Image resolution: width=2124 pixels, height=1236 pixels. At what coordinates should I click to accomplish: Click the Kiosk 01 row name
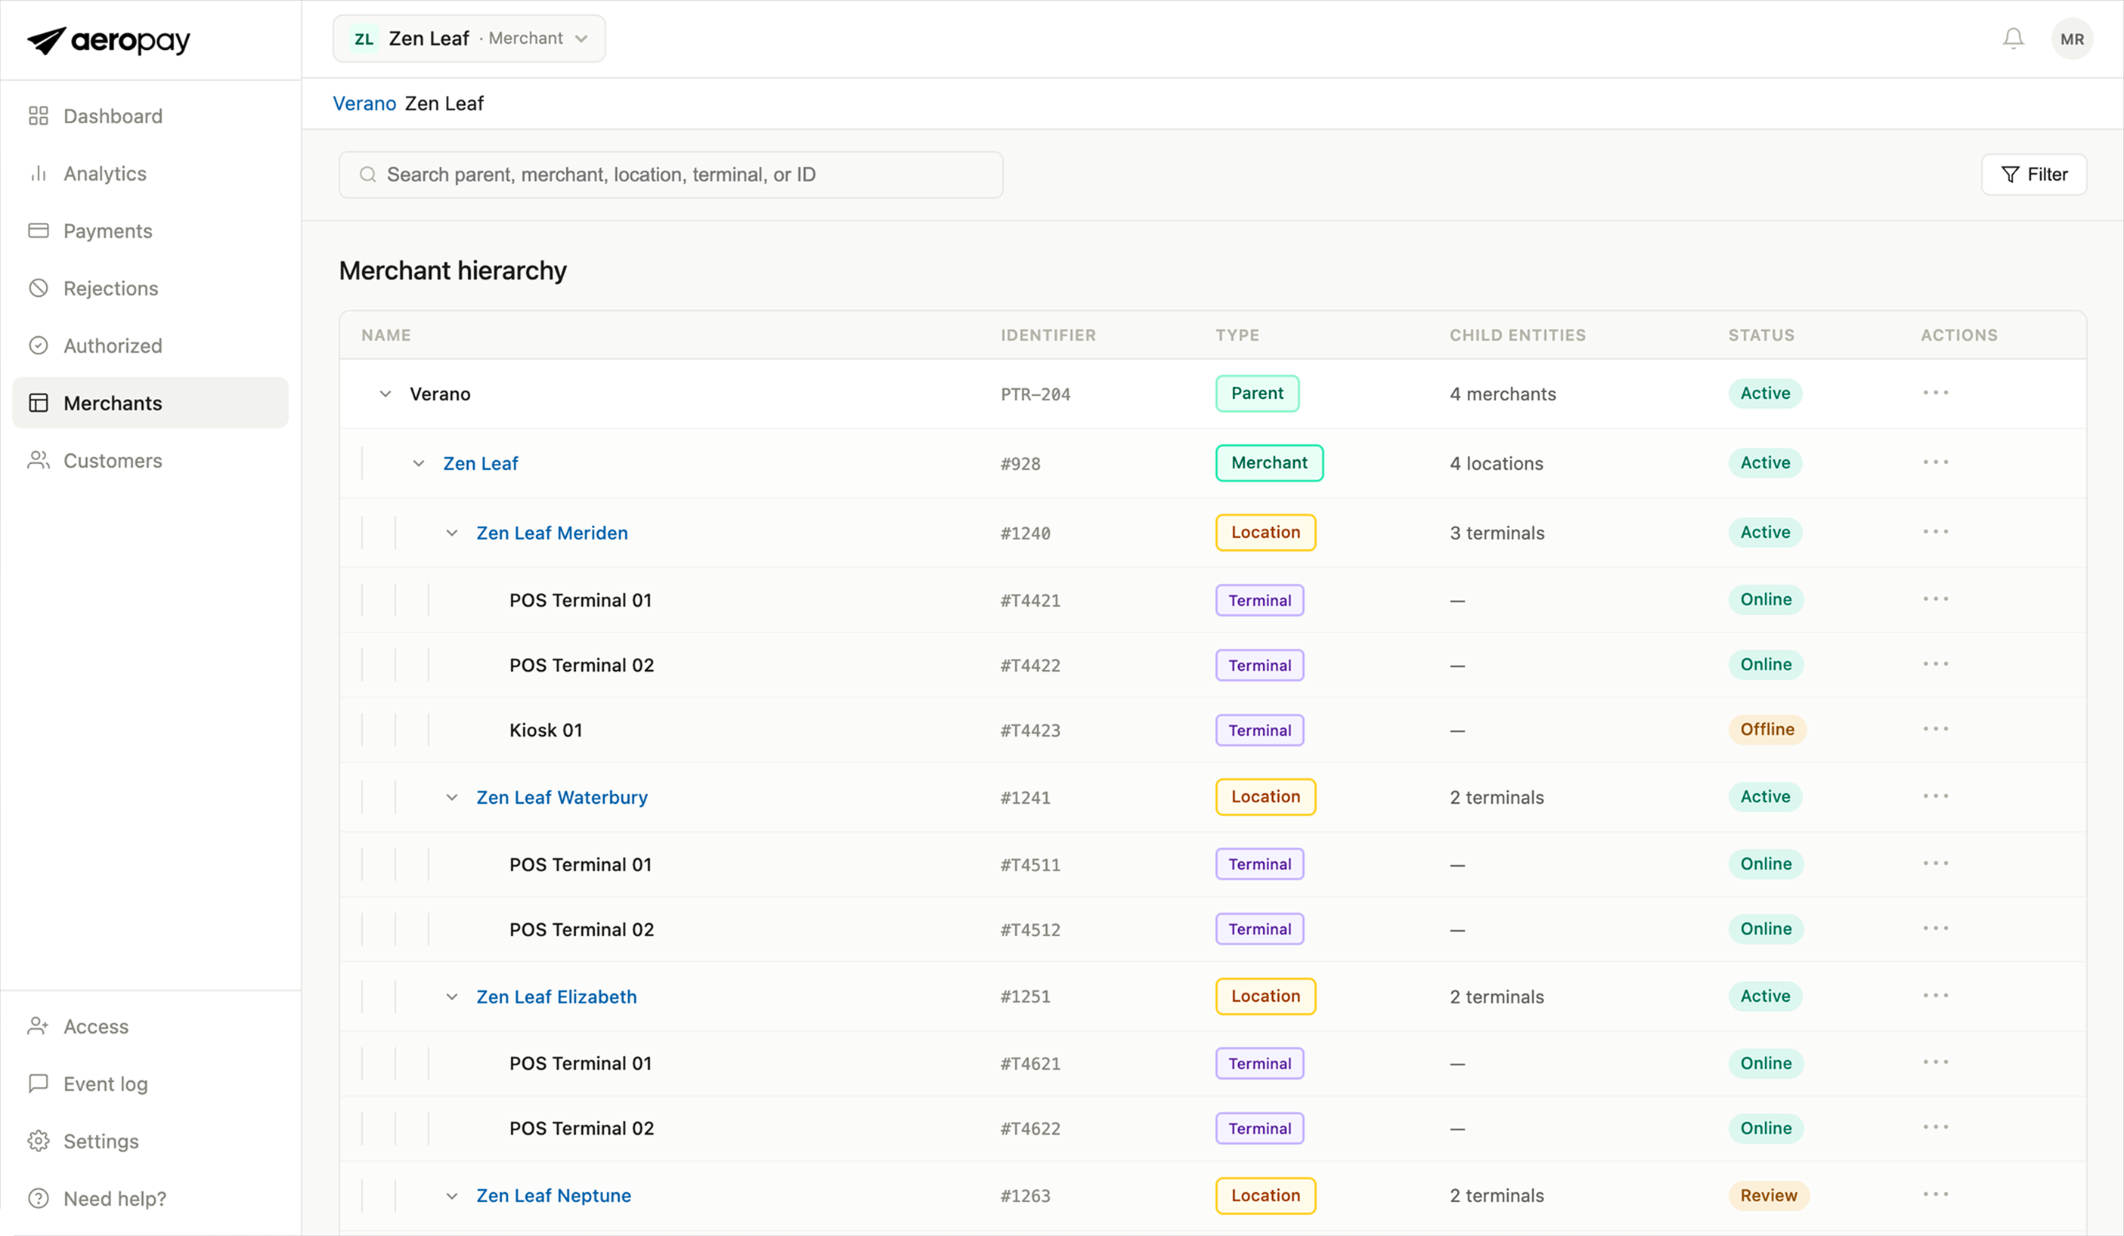545,731
